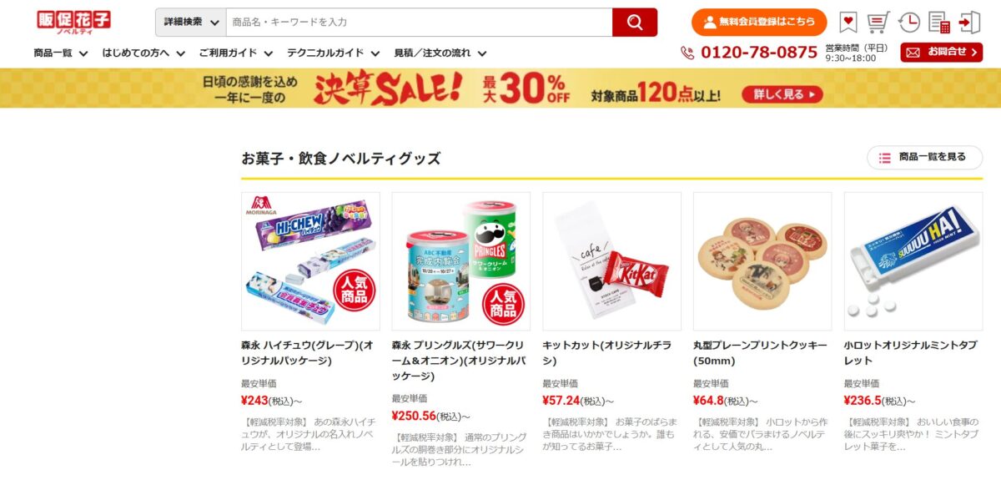
Task: Click the お問合せ contact button
Action: coord(942,53)
